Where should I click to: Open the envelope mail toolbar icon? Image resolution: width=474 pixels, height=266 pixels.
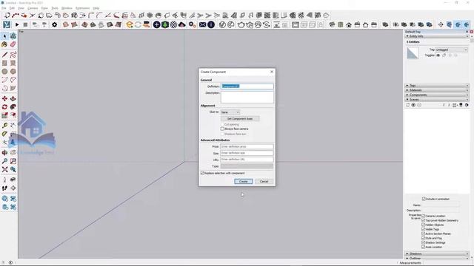202,24
